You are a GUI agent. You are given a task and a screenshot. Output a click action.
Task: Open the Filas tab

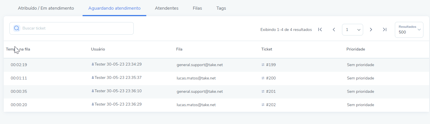point(197,8)
